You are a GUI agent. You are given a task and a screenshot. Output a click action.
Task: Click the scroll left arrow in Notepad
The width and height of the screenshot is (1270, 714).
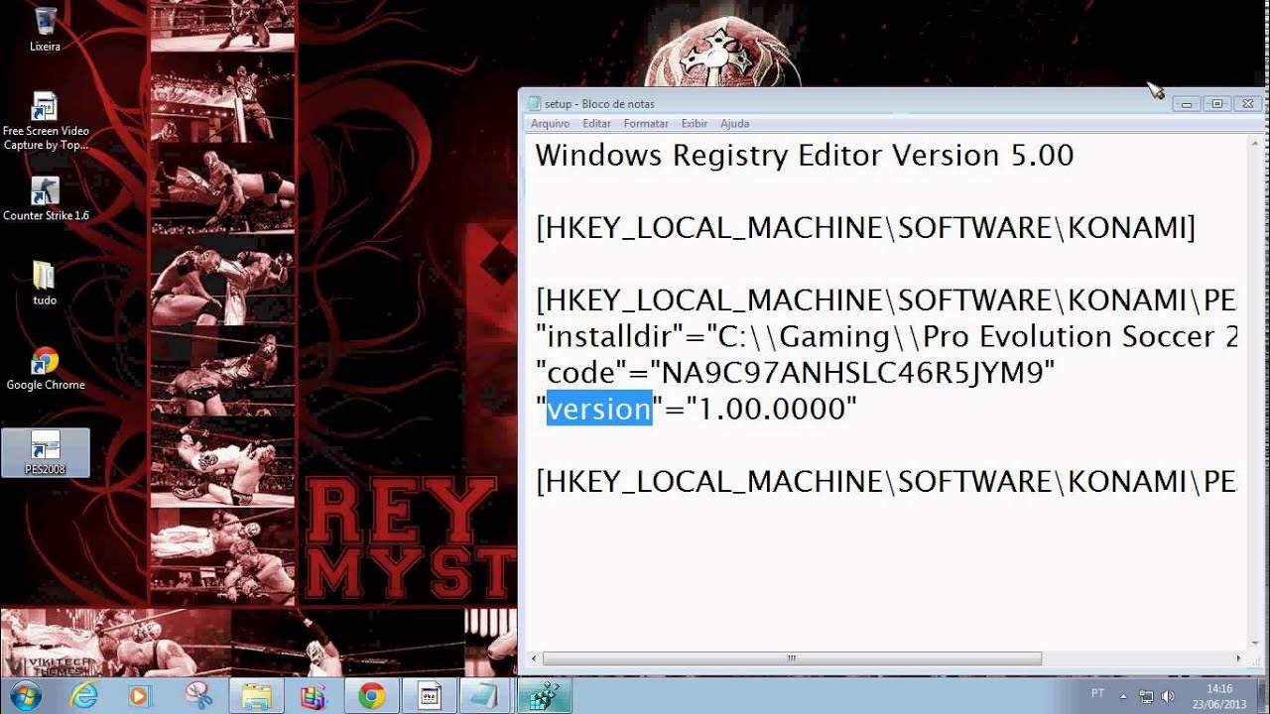point(536,658)
